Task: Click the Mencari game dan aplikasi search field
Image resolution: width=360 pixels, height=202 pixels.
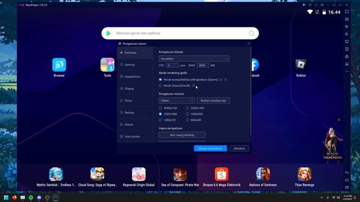Action: [x=180, y=33]
